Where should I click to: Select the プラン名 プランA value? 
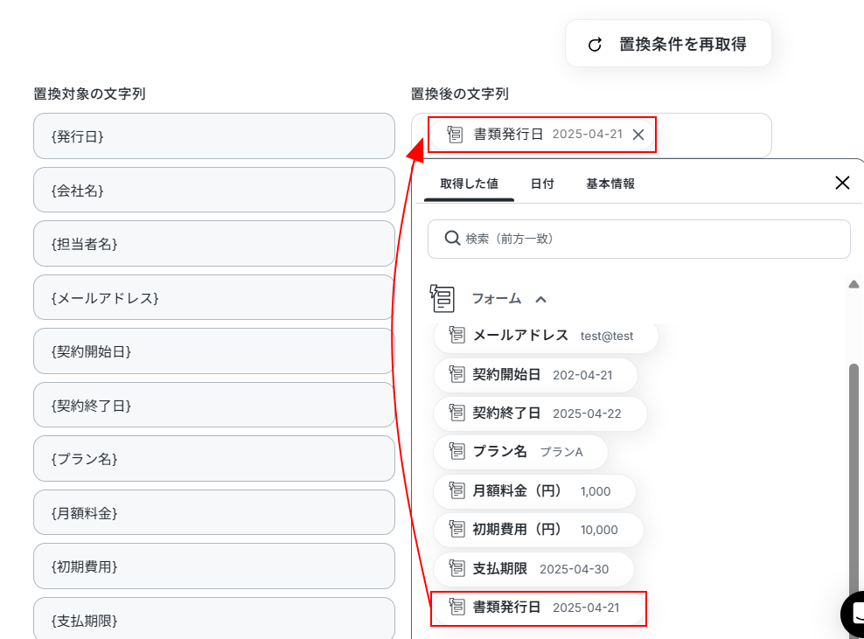click(x=520, y=452)
